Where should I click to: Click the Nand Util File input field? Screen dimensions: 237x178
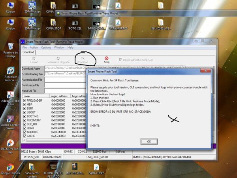65,91
